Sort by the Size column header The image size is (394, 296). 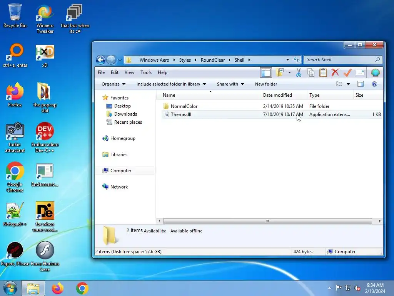(368, 95)
